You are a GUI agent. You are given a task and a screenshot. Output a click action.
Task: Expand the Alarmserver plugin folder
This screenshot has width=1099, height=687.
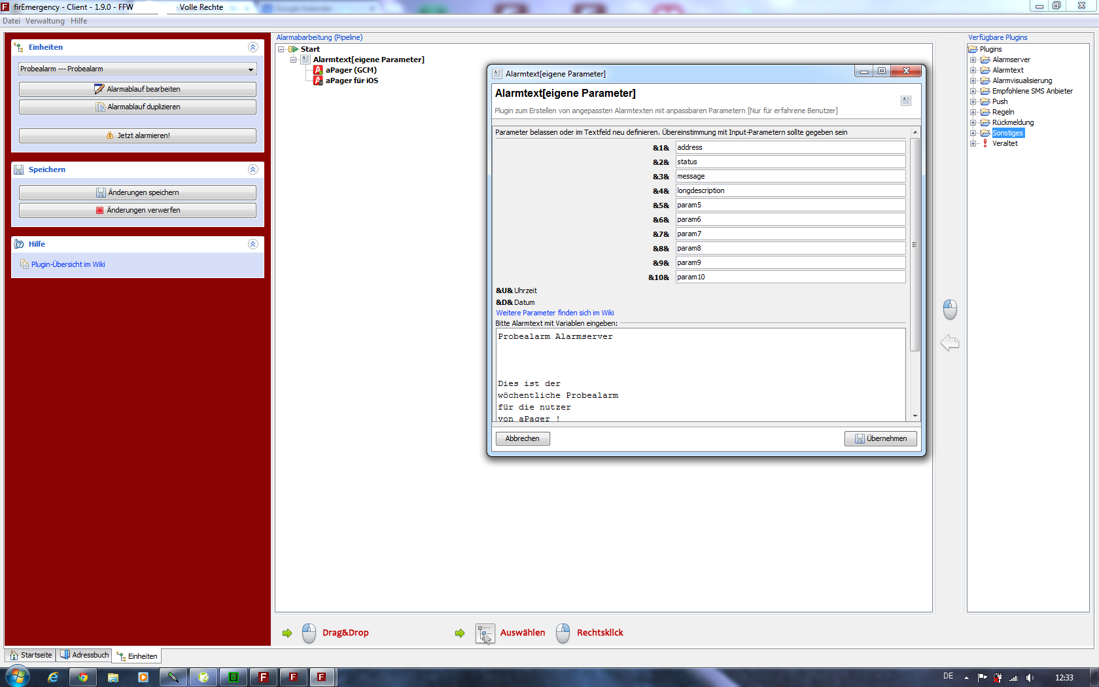click(x=973, y=60)
